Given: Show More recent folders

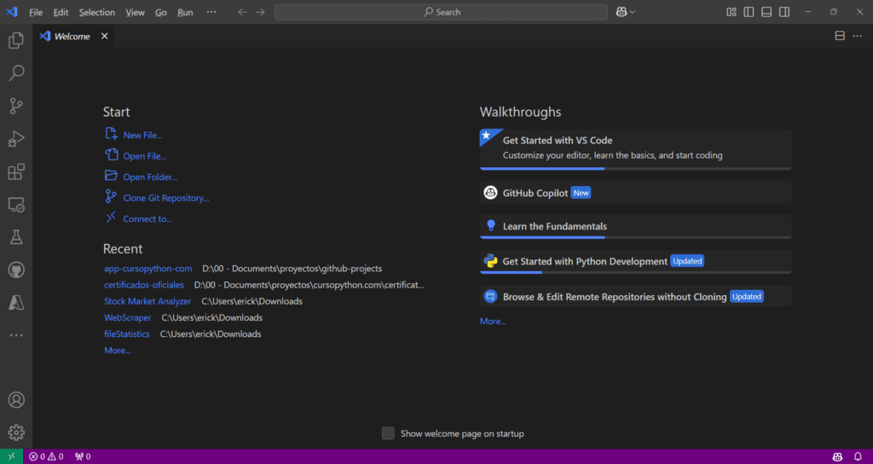Looking at the screenshot, I should pyautogui.click(x=118, y=351).
